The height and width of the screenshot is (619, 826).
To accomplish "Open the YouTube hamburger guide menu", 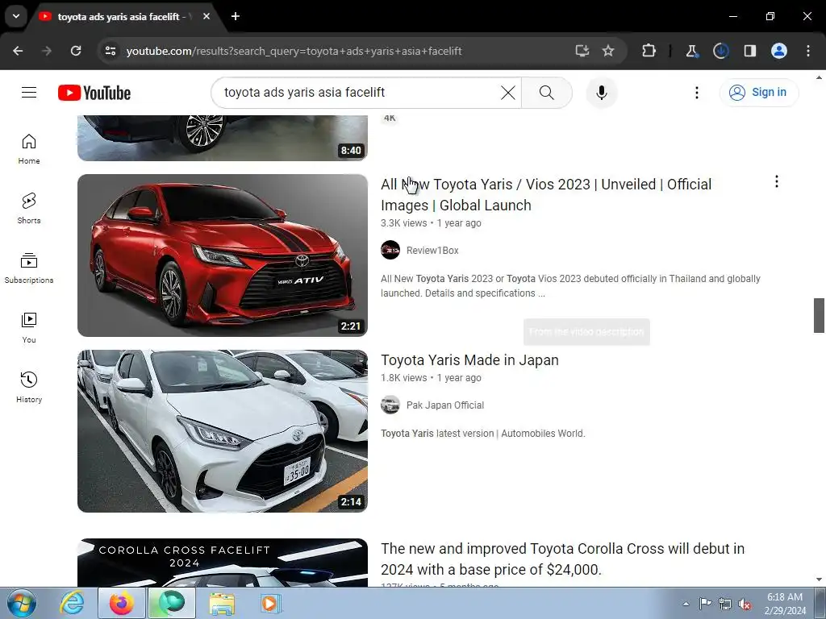I will point(29,93).
